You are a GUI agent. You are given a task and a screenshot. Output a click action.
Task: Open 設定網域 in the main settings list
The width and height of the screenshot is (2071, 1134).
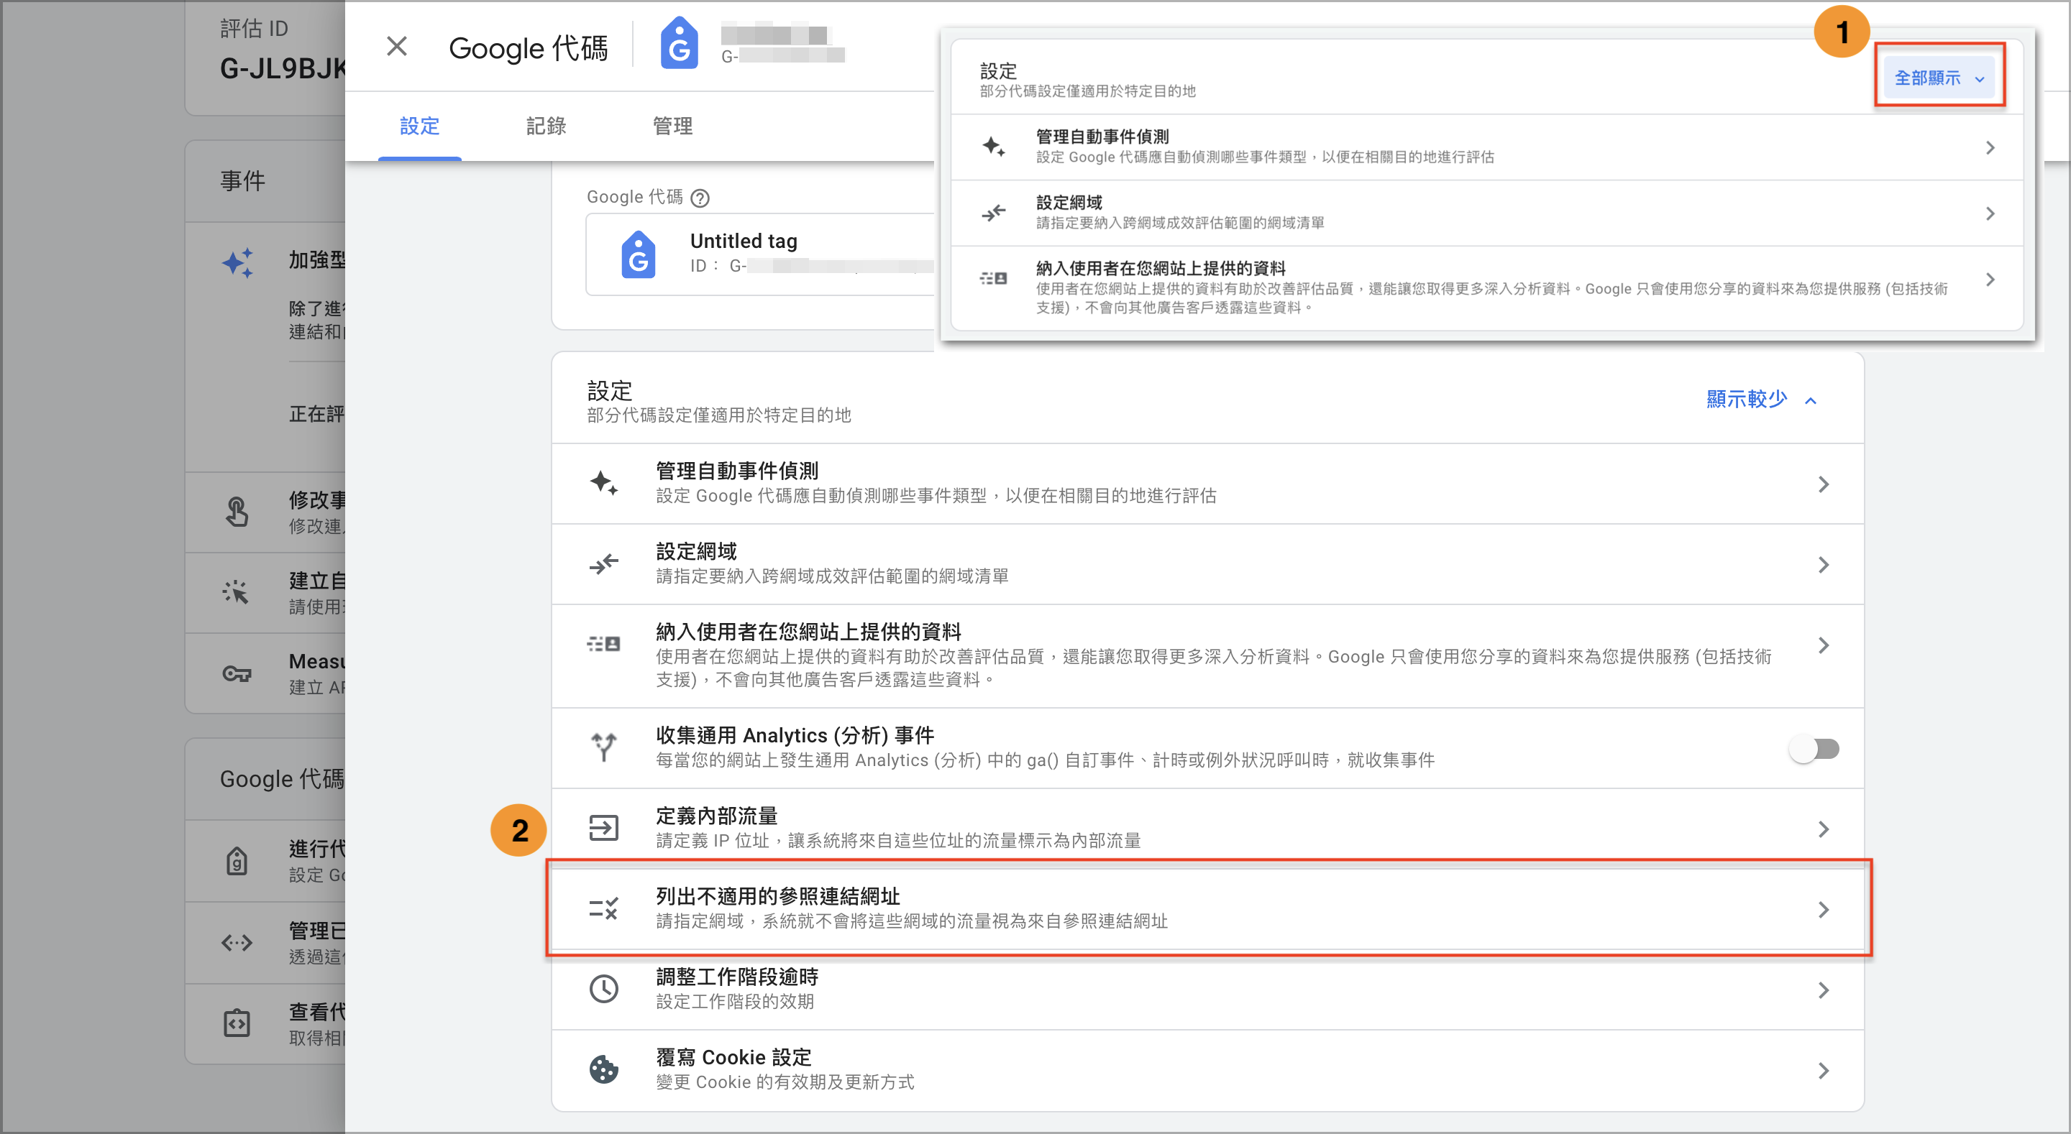pos(1207,564)
